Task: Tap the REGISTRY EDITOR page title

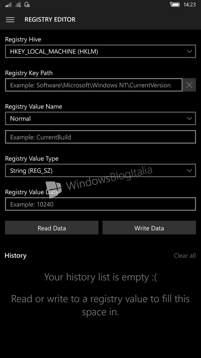Action: 50,20
